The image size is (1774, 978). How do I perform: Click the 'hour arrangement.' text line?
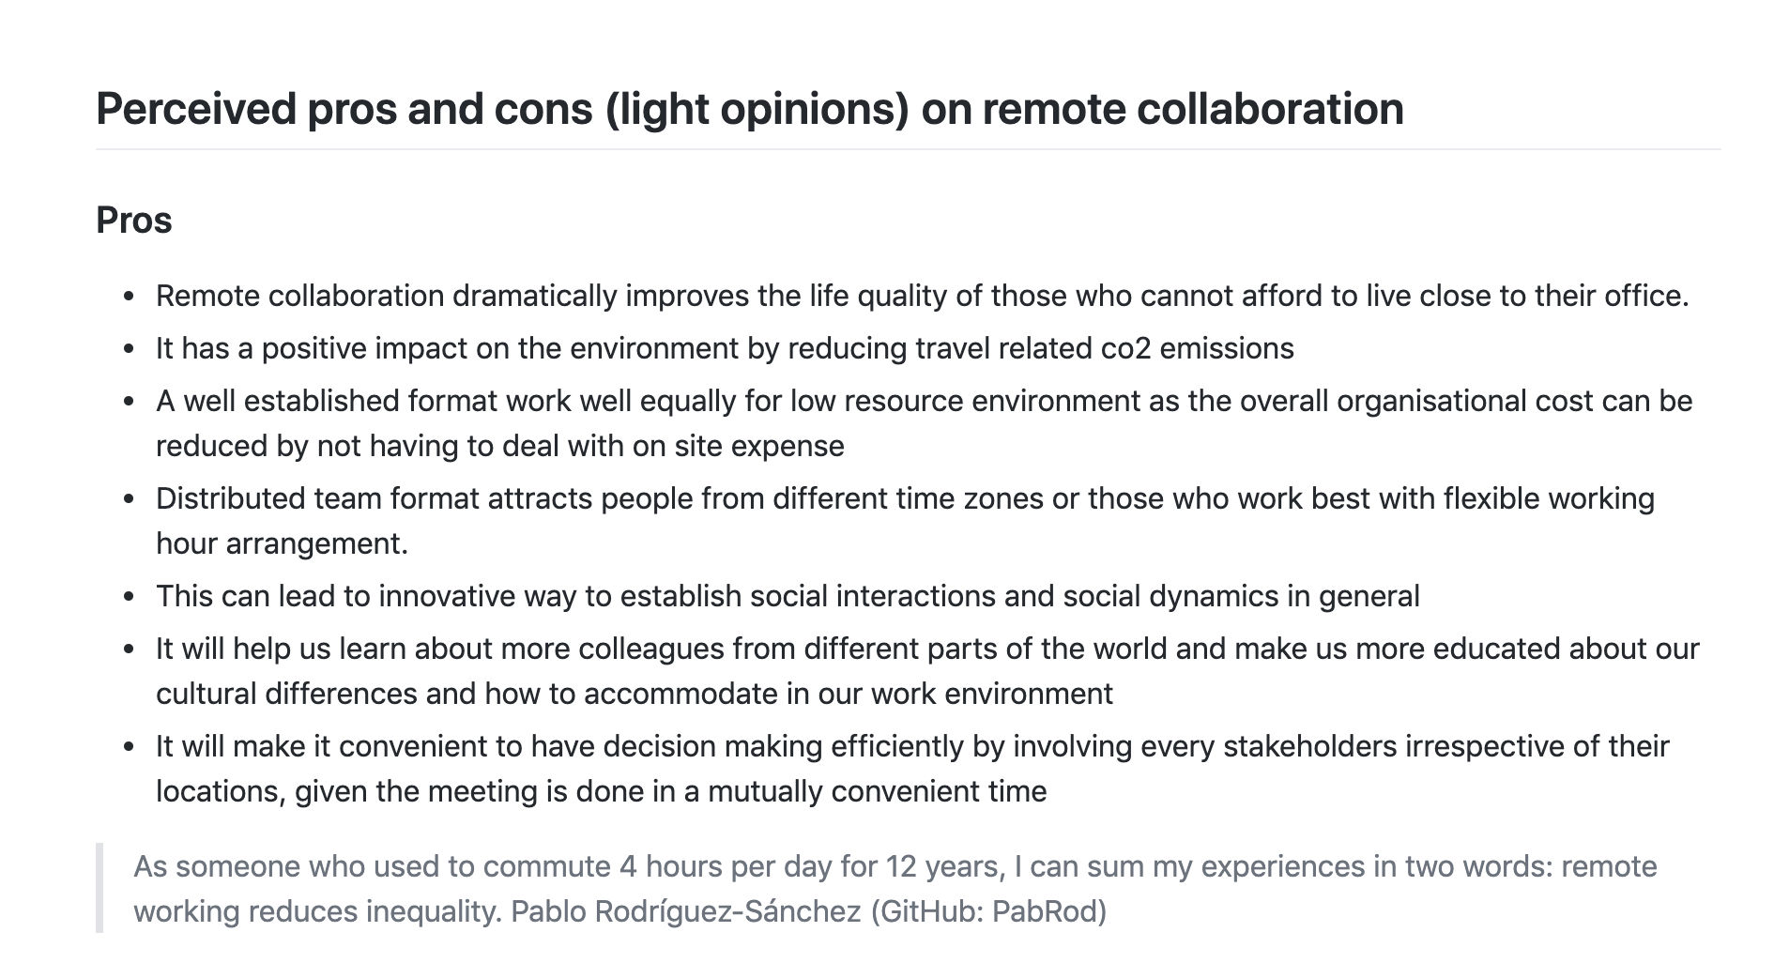coord(282,543)
